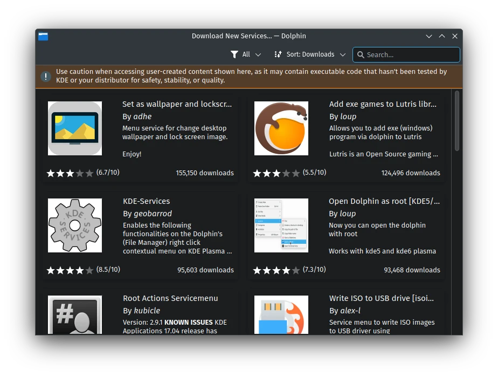Click 'Works with kde5 and kde6 plasma' text
This screenshot has width=498, height=377.
click(383, 251)
